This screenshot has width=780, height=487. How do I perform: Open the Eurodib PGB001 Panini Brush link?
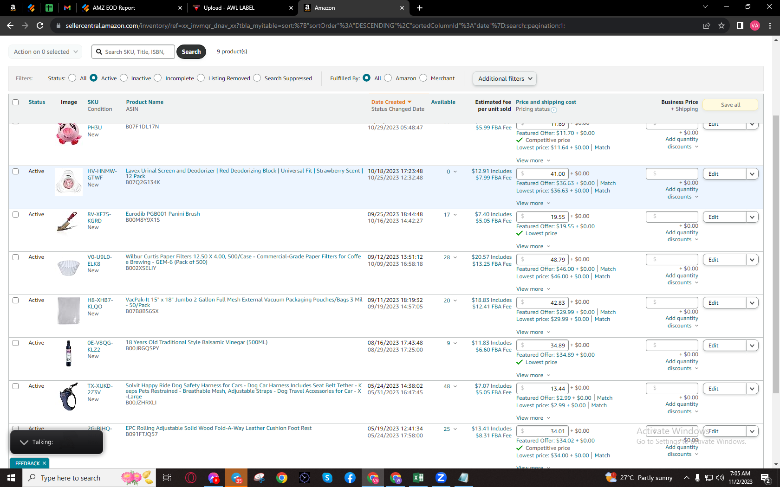(162, 214)
